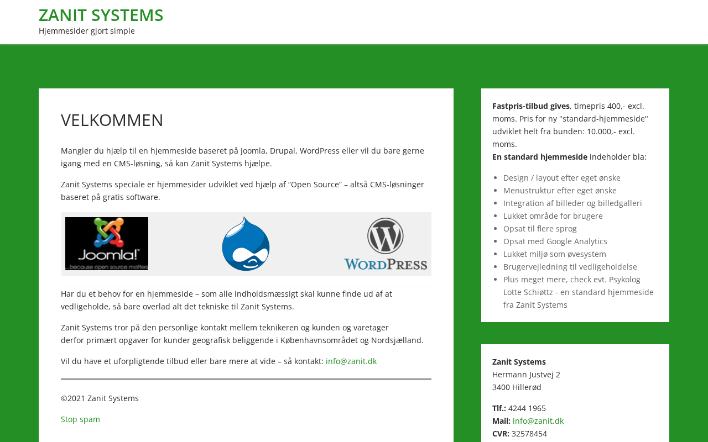Image resolution: width=708 pixels, height=442 pixels.
Task: Click 'Design / layout efter eget ønske'
Action: pos(562,178)
